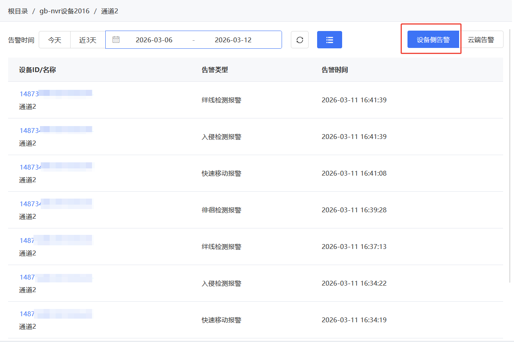Edit end date 2026-03-12

click(x=233, y=40)
